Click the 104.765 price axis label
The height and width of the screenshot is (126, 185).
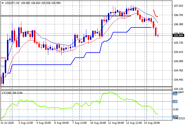(x=178, y=71)
